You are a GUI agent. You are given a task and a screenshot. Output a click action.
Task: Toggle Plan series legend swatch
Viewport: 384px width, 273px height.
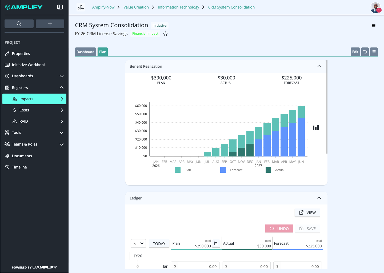[x=178, y=170]
